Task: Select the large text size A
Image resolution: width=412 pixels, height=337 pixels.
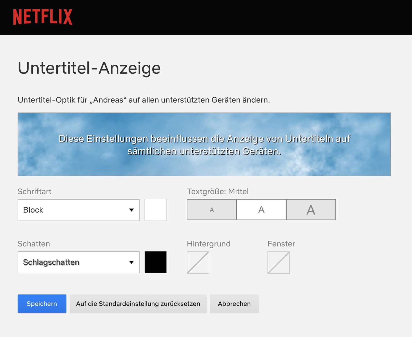Action: pos(311,210)
